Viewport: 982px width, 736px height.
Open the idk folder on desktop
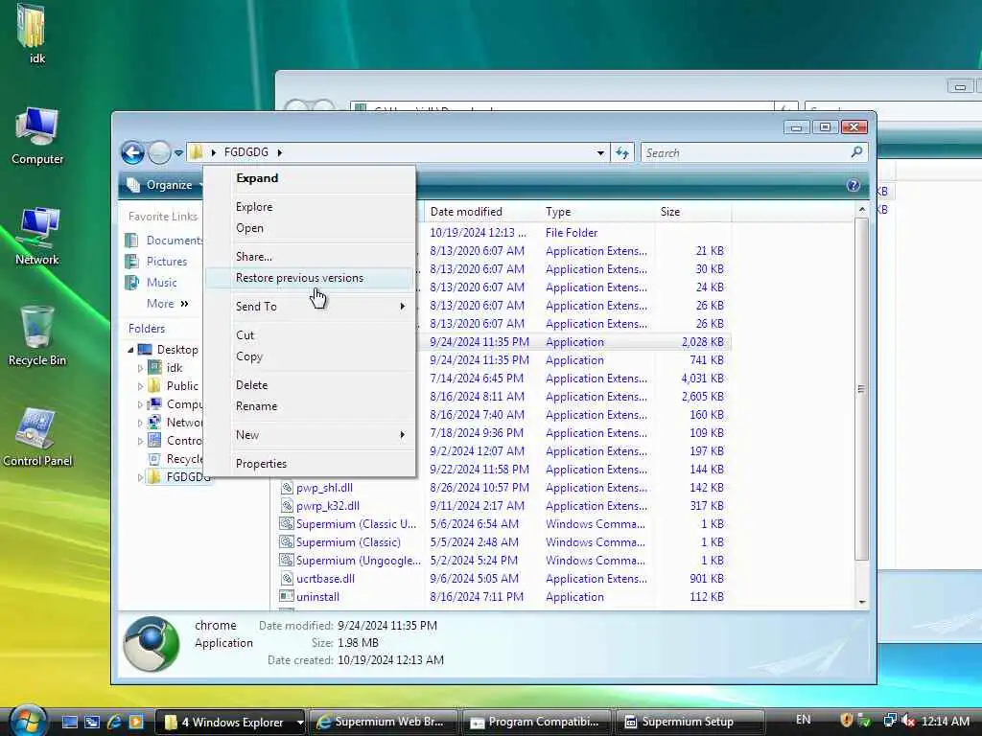click(x=31, y=32)
